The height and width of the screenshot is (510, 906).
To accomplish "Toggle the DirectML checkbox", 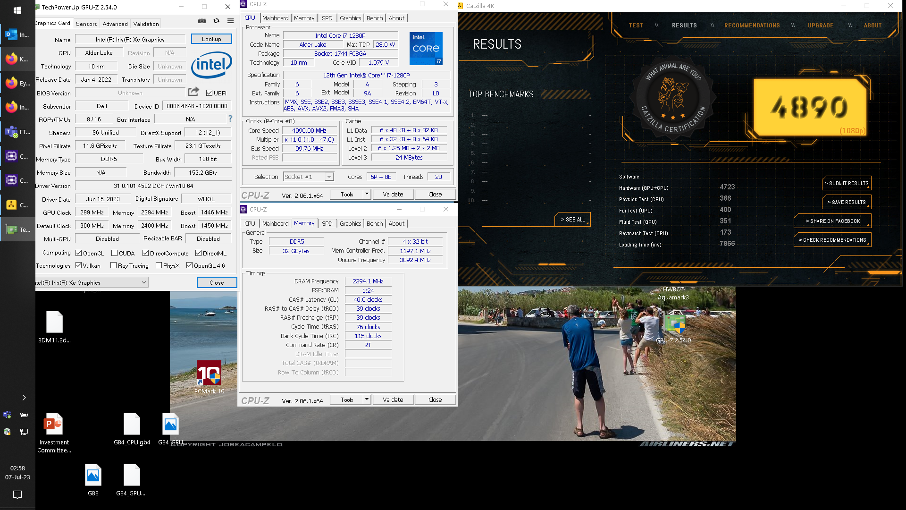I will (199, 253).
